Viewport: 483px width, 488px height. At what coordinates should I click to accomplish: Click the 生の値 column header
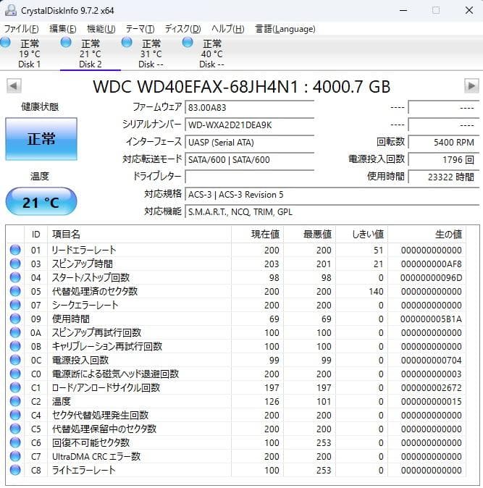pyautogui.click(x=427, y=235)
